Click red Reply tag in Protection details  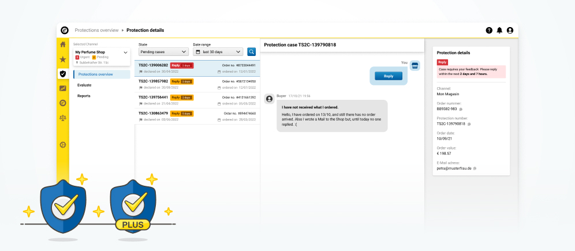coord(442,62)
